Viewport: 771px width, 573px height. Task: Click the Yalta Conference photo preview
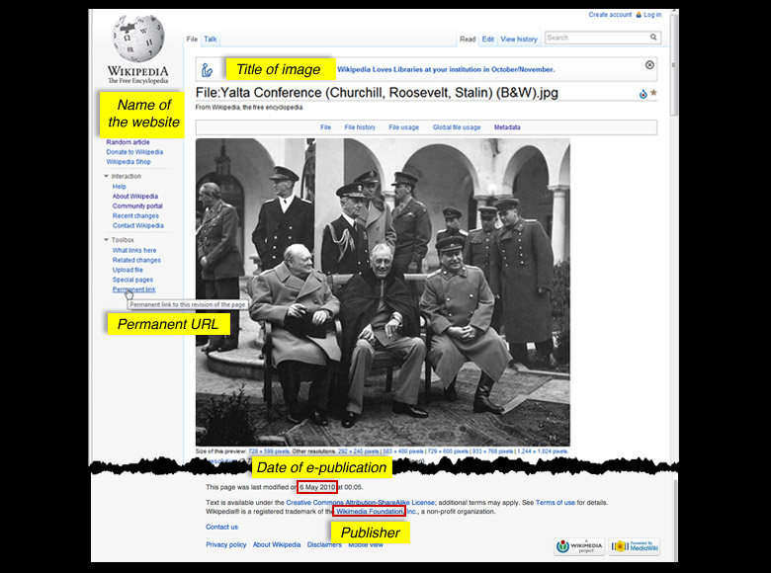pyautogui.click(x=383, y=291)
